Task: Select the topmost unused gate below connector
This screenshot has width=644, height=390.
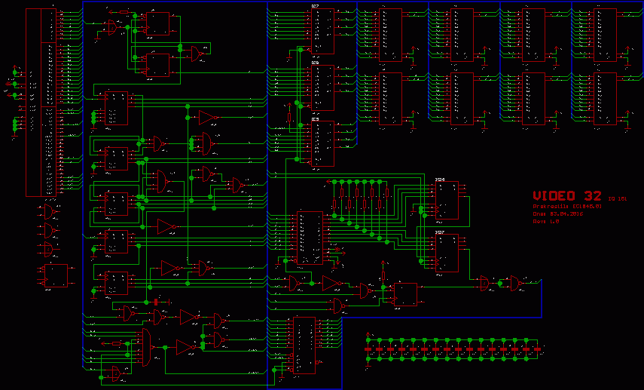Action: [50, 210]
